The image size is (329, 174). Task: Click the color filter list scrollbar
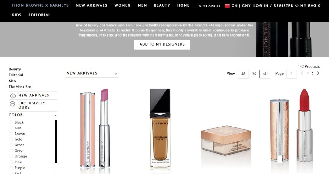tap(56, 142)
